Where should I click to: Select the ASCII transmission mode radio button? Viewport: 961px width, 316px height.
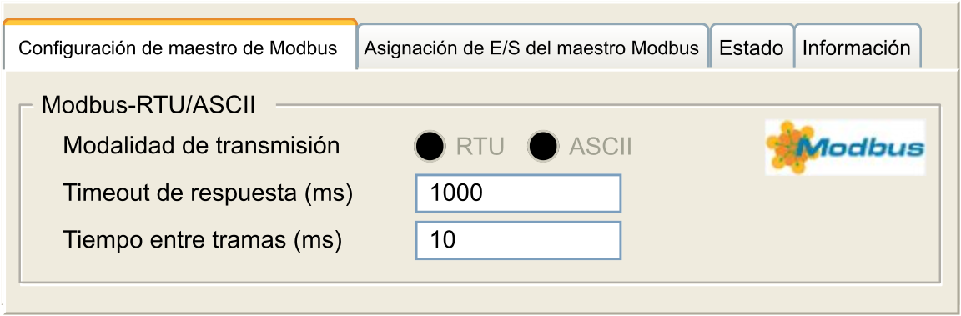(x=542, y=147)
